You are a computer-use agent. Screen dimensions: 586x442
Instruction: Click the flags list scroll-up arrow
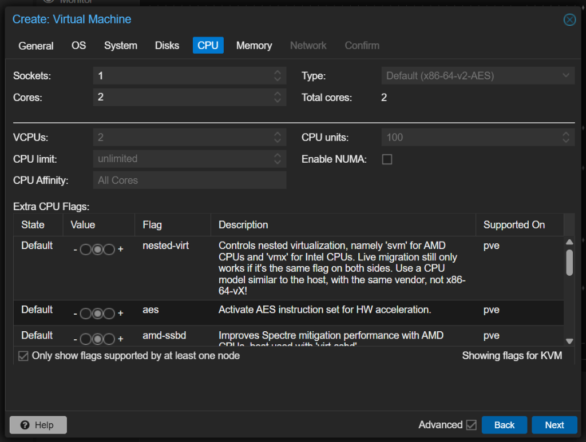point(569,242)
